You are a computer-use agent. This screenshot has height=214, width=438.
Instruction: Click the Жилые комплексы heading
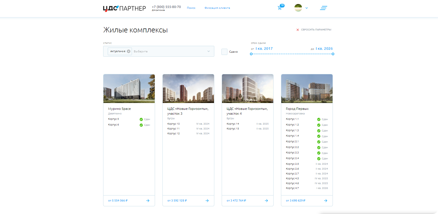[135, 30]
